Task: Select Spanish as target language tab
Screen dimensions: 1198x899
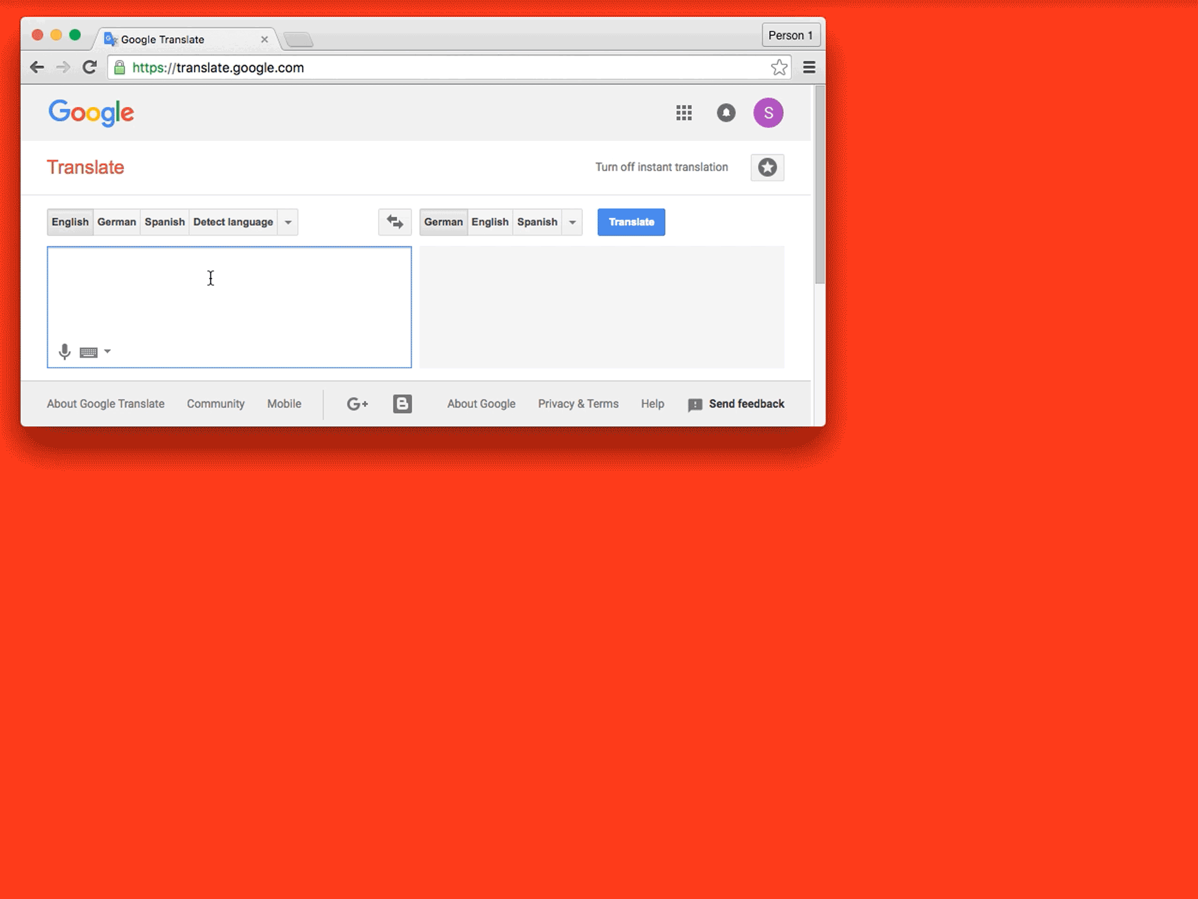Action: (x=537, y=221)
